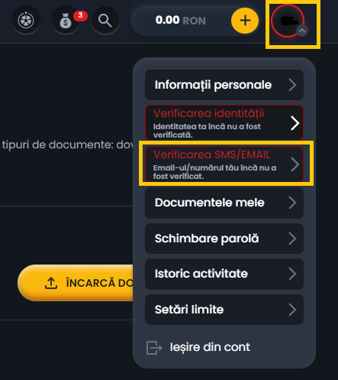Click the 0.00 RON balance display

[x=181, y=21]
